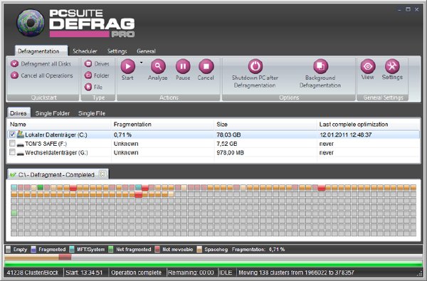The width and height of the screenshot is (427, 281).
Task: Uncheck Lokaler Datenträger (C:) checkbox
Action: click(12, 134)
